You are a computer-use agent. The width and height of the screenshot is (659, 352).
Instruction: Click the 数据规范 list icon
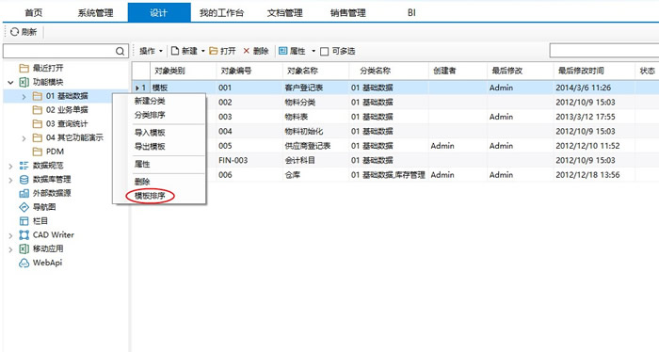pyautogui.click(x=24, y=166)
